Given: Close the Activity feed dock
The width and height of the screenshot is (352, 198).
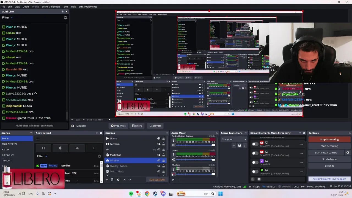Looking at the screenshot, I should click(x=101, y=133).
